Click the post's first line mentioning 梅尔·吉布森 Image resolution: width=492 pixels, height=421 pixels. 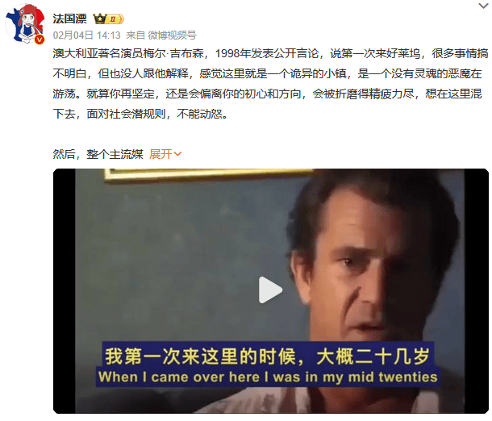click(270, 53)
